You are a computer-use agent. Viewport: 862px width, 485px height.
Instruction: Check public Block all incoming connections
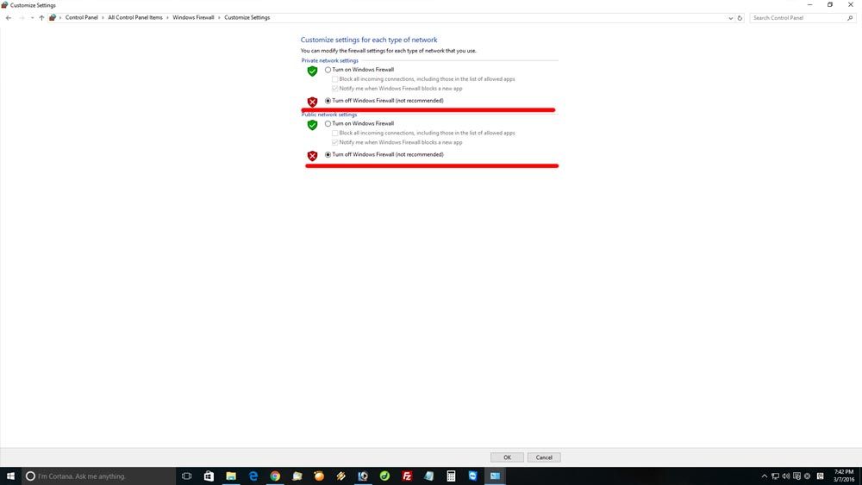334,133
